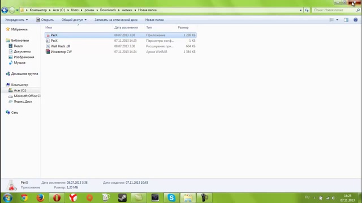362x203 pixels.
Task: Open Steam from the taskbar
Action: pos(122,198)
